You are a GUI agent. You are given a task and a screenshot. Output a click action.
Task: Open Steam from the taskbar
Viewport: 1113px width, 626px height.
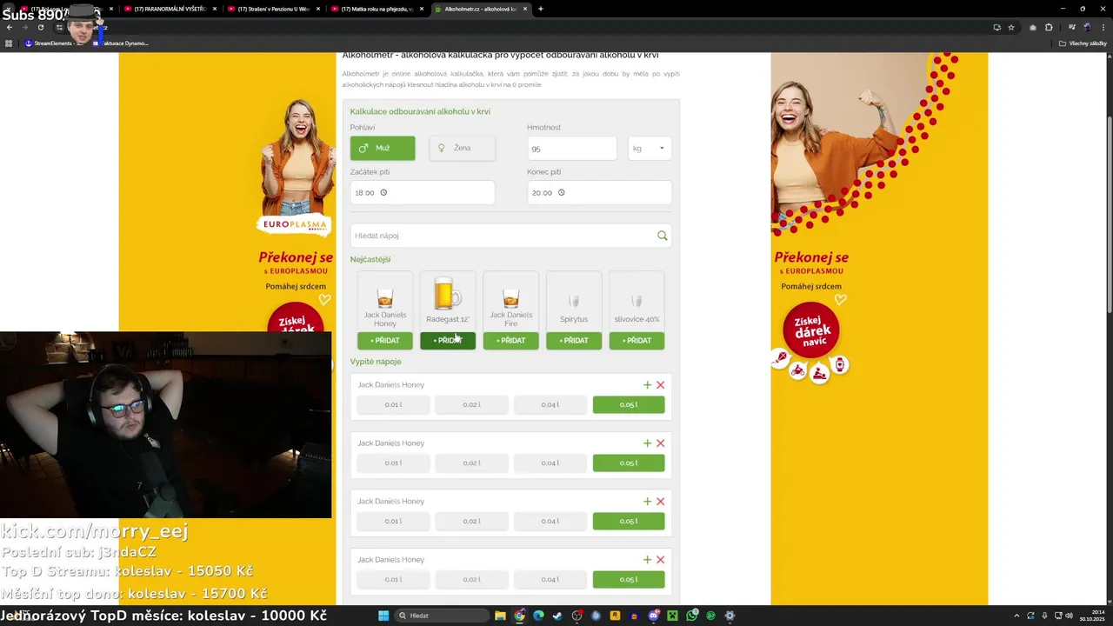557,616
